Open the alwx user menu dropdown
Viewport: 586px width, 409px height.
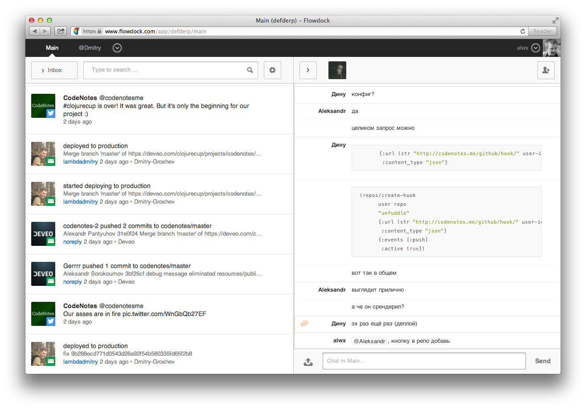click(x=536, y=48)
